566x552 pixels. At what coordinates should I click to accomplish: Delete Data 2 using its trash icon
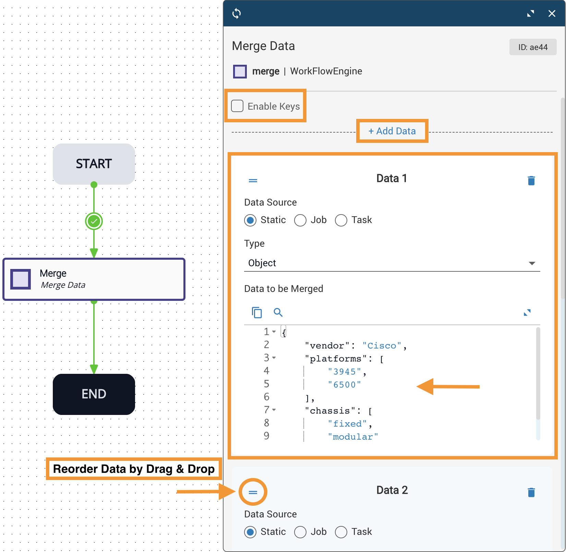pyautogui.click(x=531, y=492)
